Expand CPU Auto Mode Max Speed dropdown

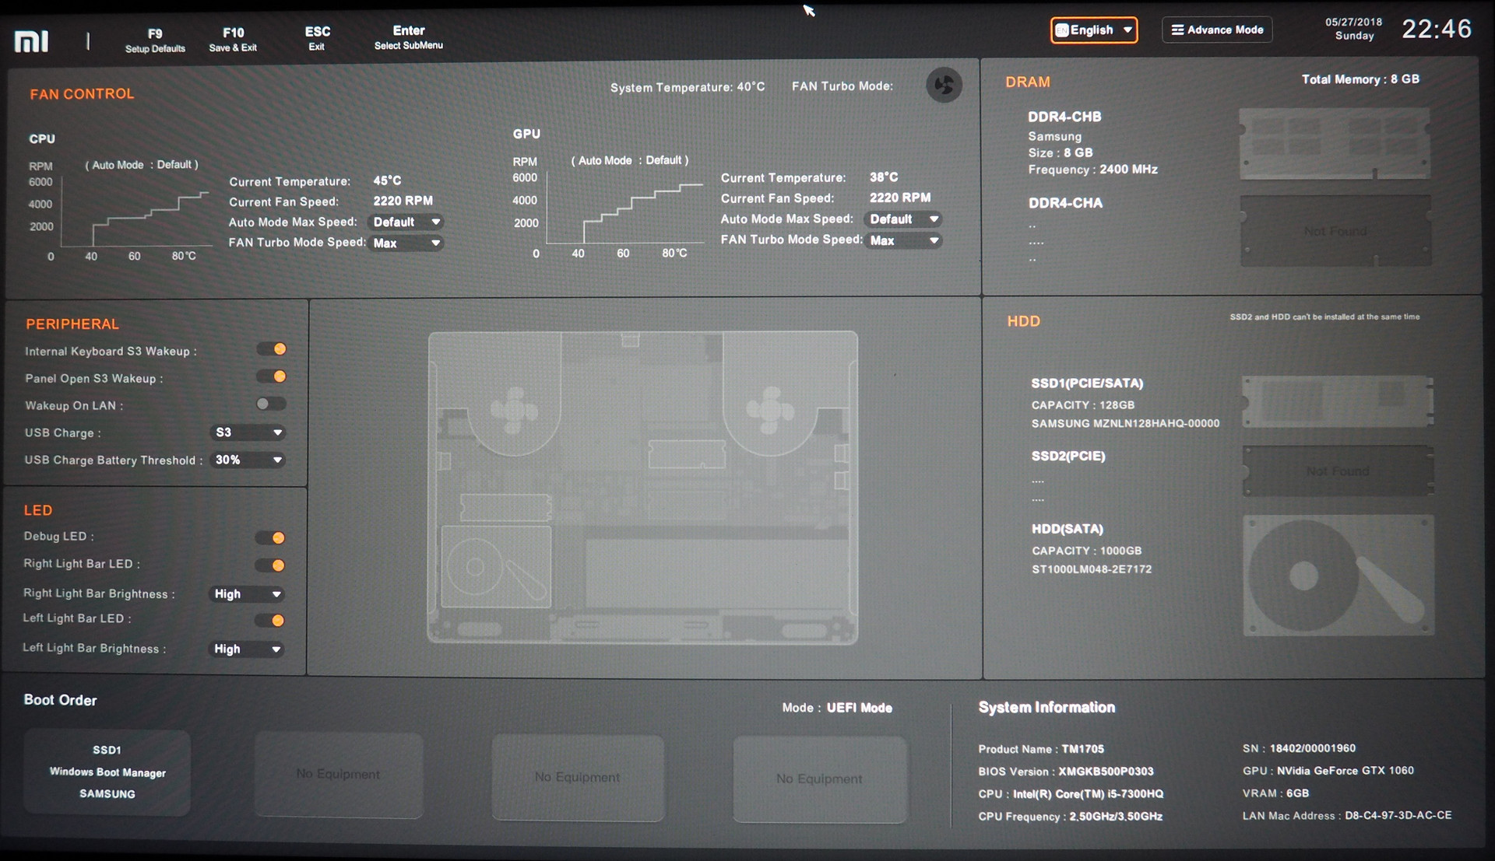(x=406, y=222)
